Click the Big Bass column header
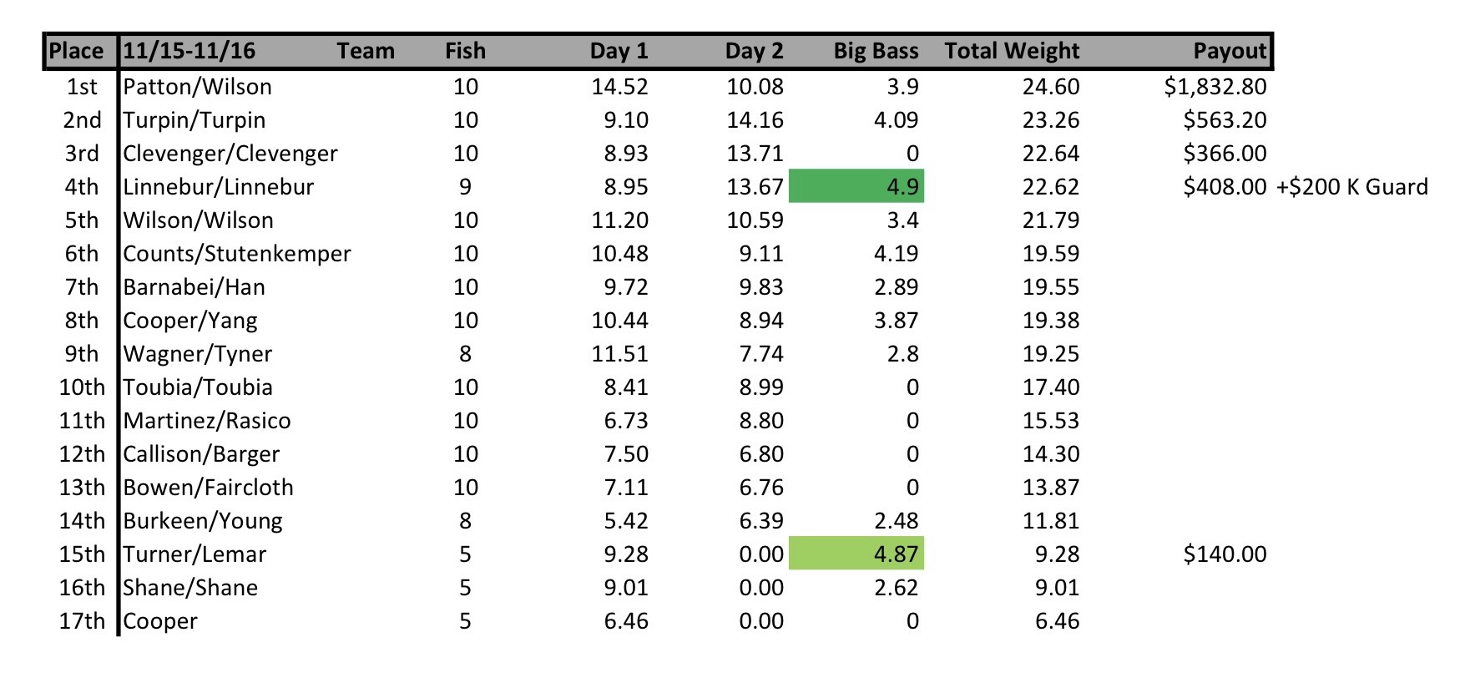 tap(876, 51)
